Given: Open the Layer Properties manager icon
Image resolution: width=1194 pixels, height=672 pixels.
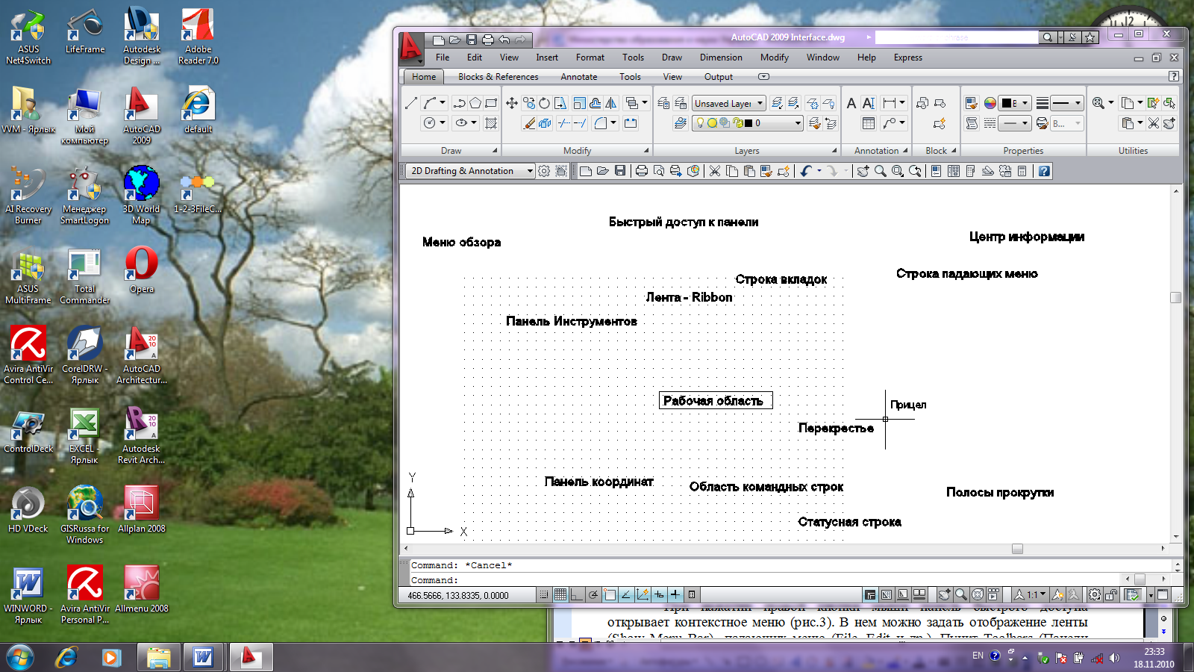Looking at the screenshot, I should [x=663, y=103].
